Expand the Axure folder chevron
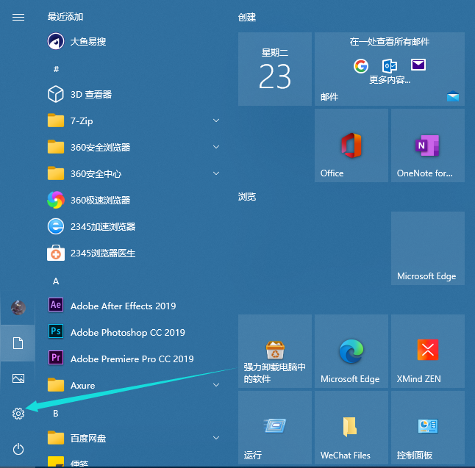 click(x=216, y=385)
